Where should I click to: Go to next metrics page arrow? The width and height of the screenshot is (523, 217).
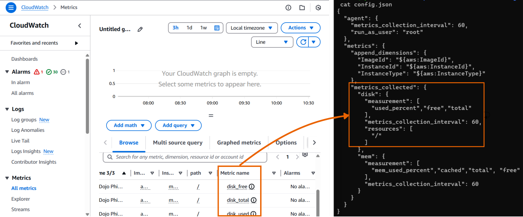point(297,157)
